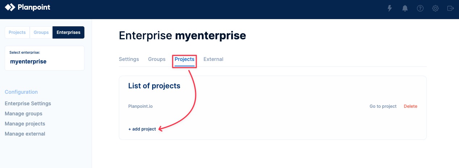Open the settings gear icon
The width and height of the screenshot is (459, 168).
[x=435, y=8]
